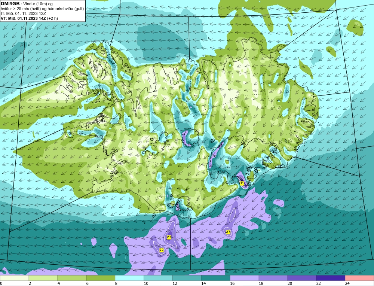The image size is (374, 286).
Task: Pick the 16–18 m/s lavender legend swatch
Action: point(244,278)
